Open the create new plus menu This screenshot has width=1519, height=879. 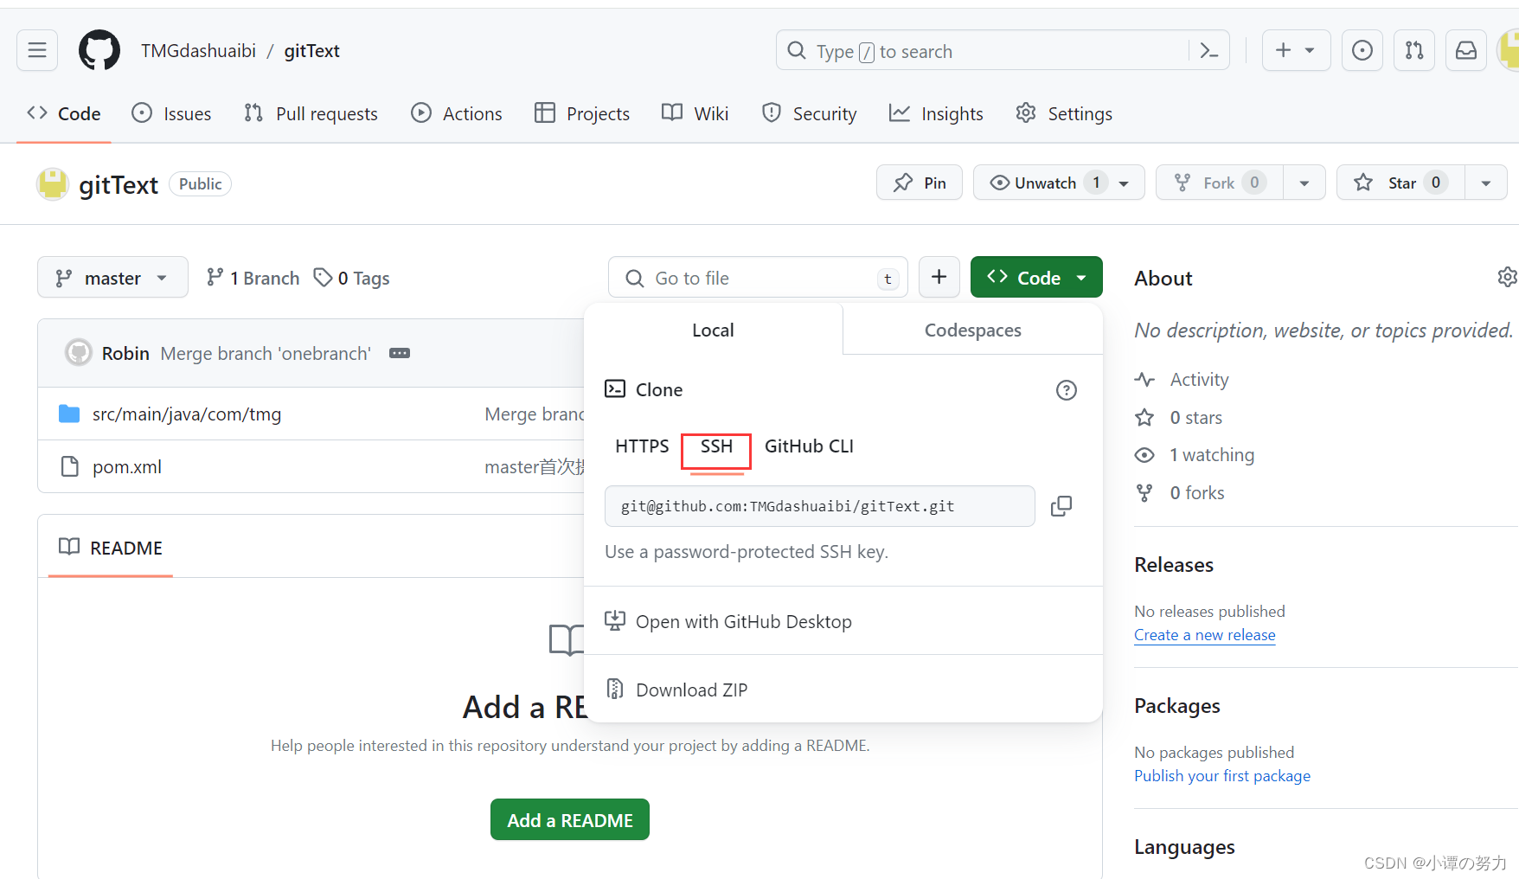click(x=1296, y=50)
